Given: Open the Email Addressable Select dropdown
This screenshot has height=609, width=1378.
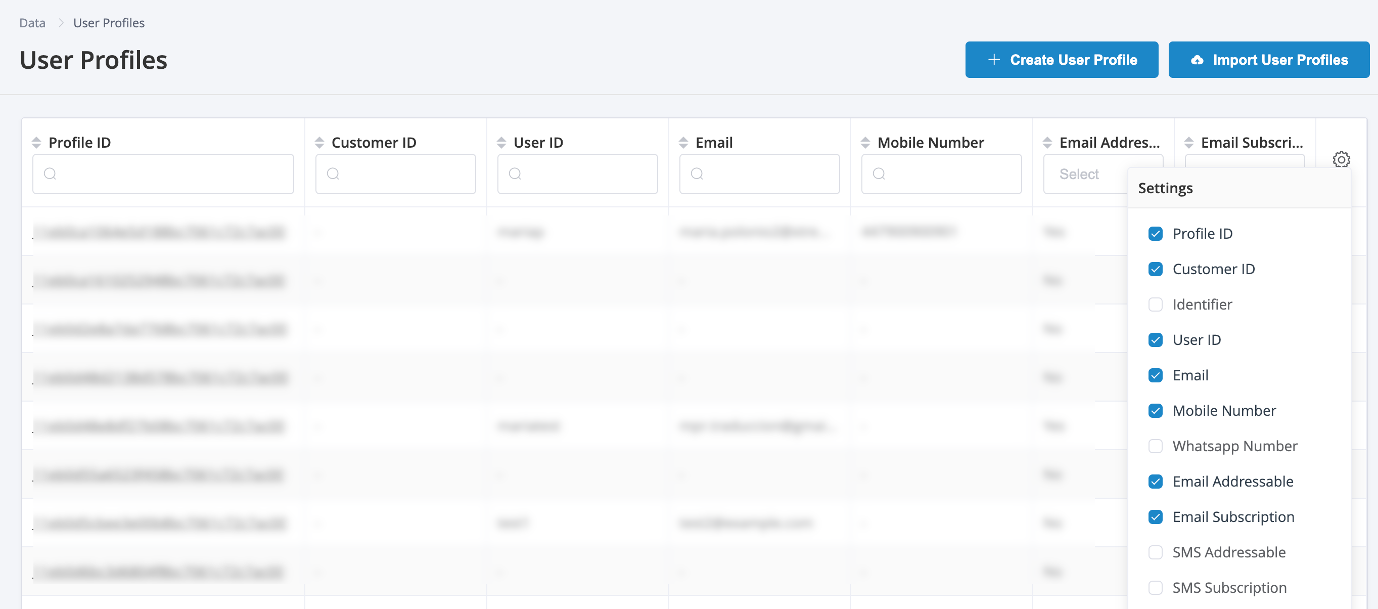Looking at the screenshot, I should (1085, 175).
